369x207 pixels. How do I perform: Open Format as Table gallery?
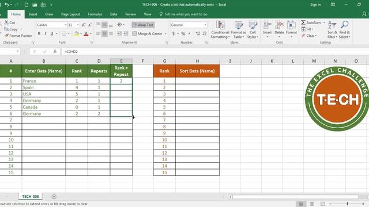click(239, 30)
